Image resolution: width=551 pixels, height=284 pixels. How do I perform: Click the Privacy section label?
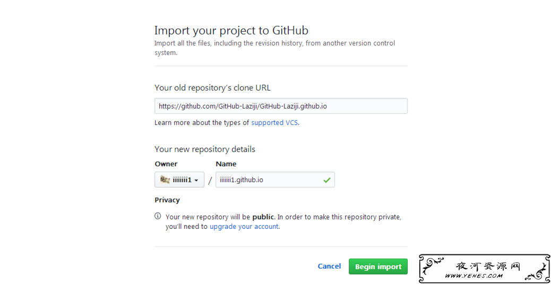(167, 200)
